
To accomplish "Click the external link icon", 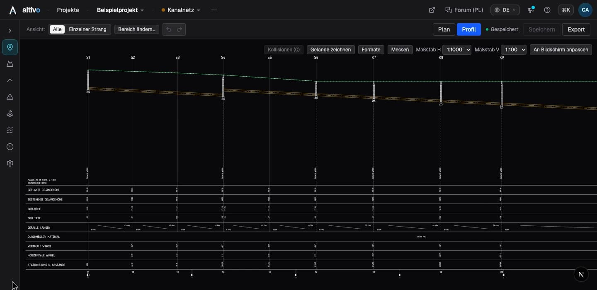I will [x=432, y=10].
